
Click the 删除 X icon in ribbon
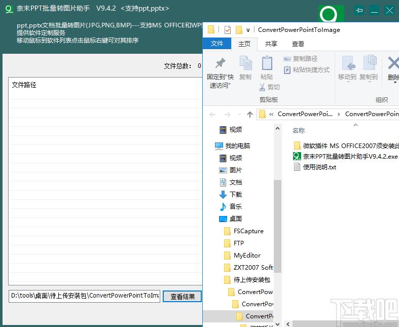click(393, 63)
